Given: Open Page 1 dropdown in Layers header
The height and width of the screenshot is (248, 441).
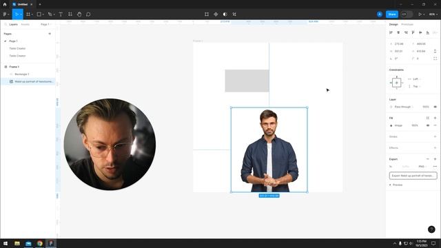Looking at the screenshot, I should (45, 25).
